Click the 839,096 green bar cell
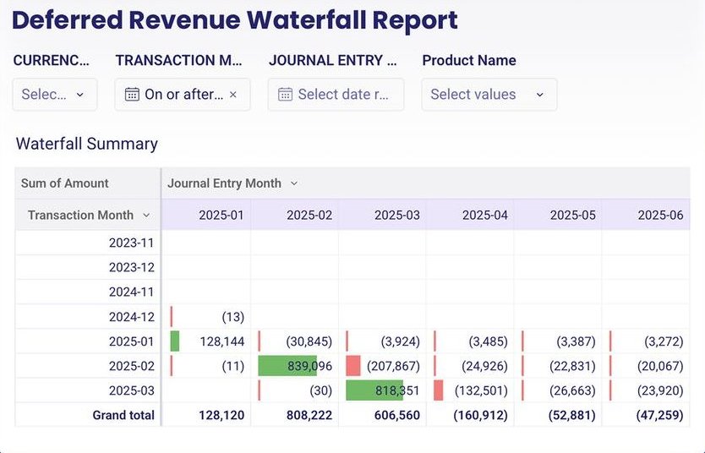The height and width of the screenshot is (453, 705). (294, 366)
